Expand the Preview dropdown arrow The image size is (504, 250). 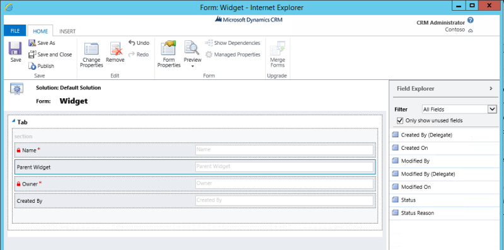coord(192,67)
